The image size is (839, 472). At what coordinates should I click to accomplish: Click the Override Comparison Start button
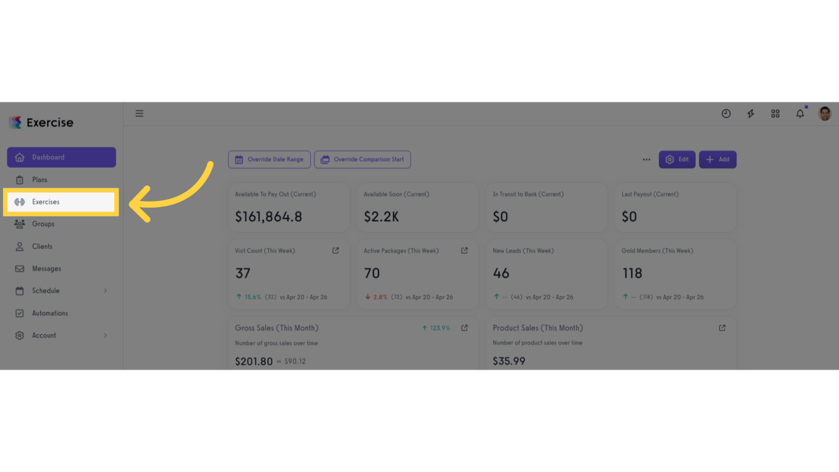coord(362,160)
